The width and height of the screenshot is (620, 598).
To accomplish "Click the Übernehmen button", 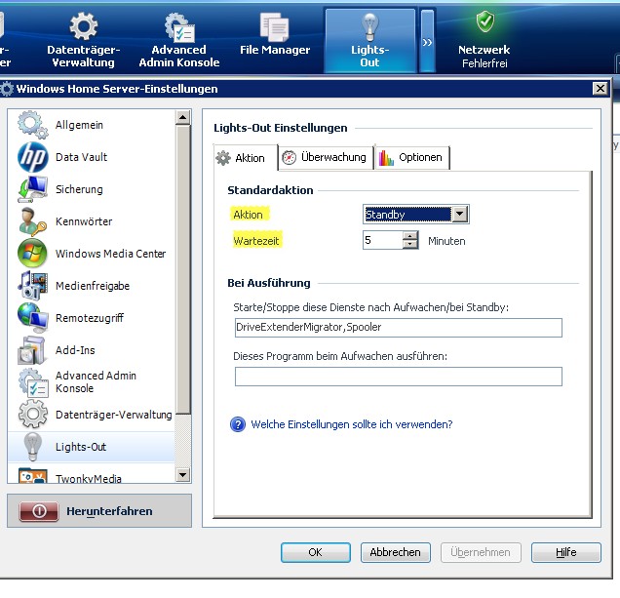I will coord(481,552).
